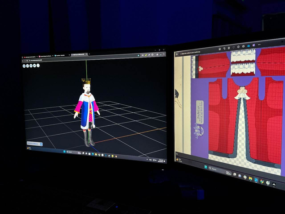This screenshot has height=214, width=285.
Task: Click the browser back arrow on left monitor
Action: [x=23, y=61]
